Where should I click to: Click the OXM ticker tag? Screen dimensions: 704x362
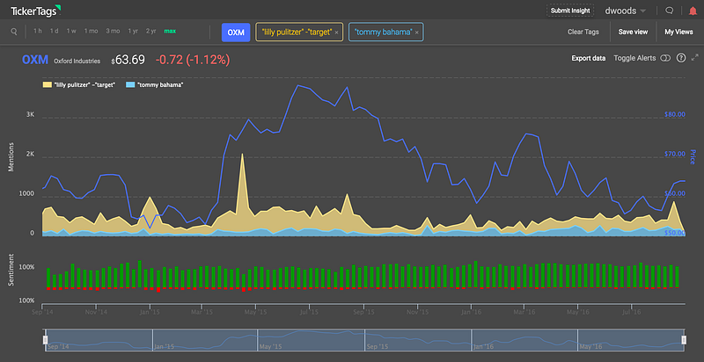point(236,33)
